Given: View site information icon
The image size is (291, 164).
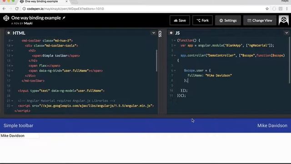Looking at the screenshot, I should (x=24, y=9).
